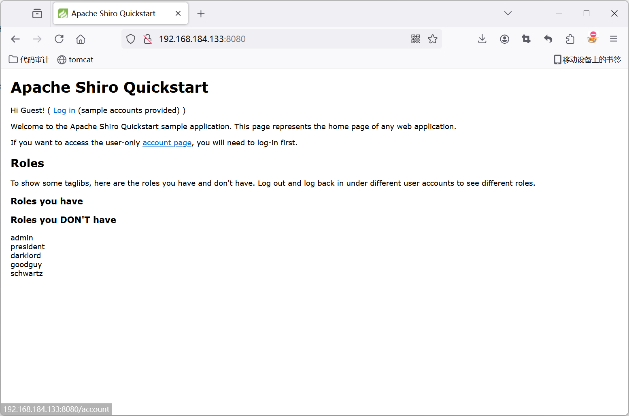Image resolution: width=629 pixels, height=416 pixels.
Task: Select the Apache Shiro Quickstart tab
Action: (121, 13)
